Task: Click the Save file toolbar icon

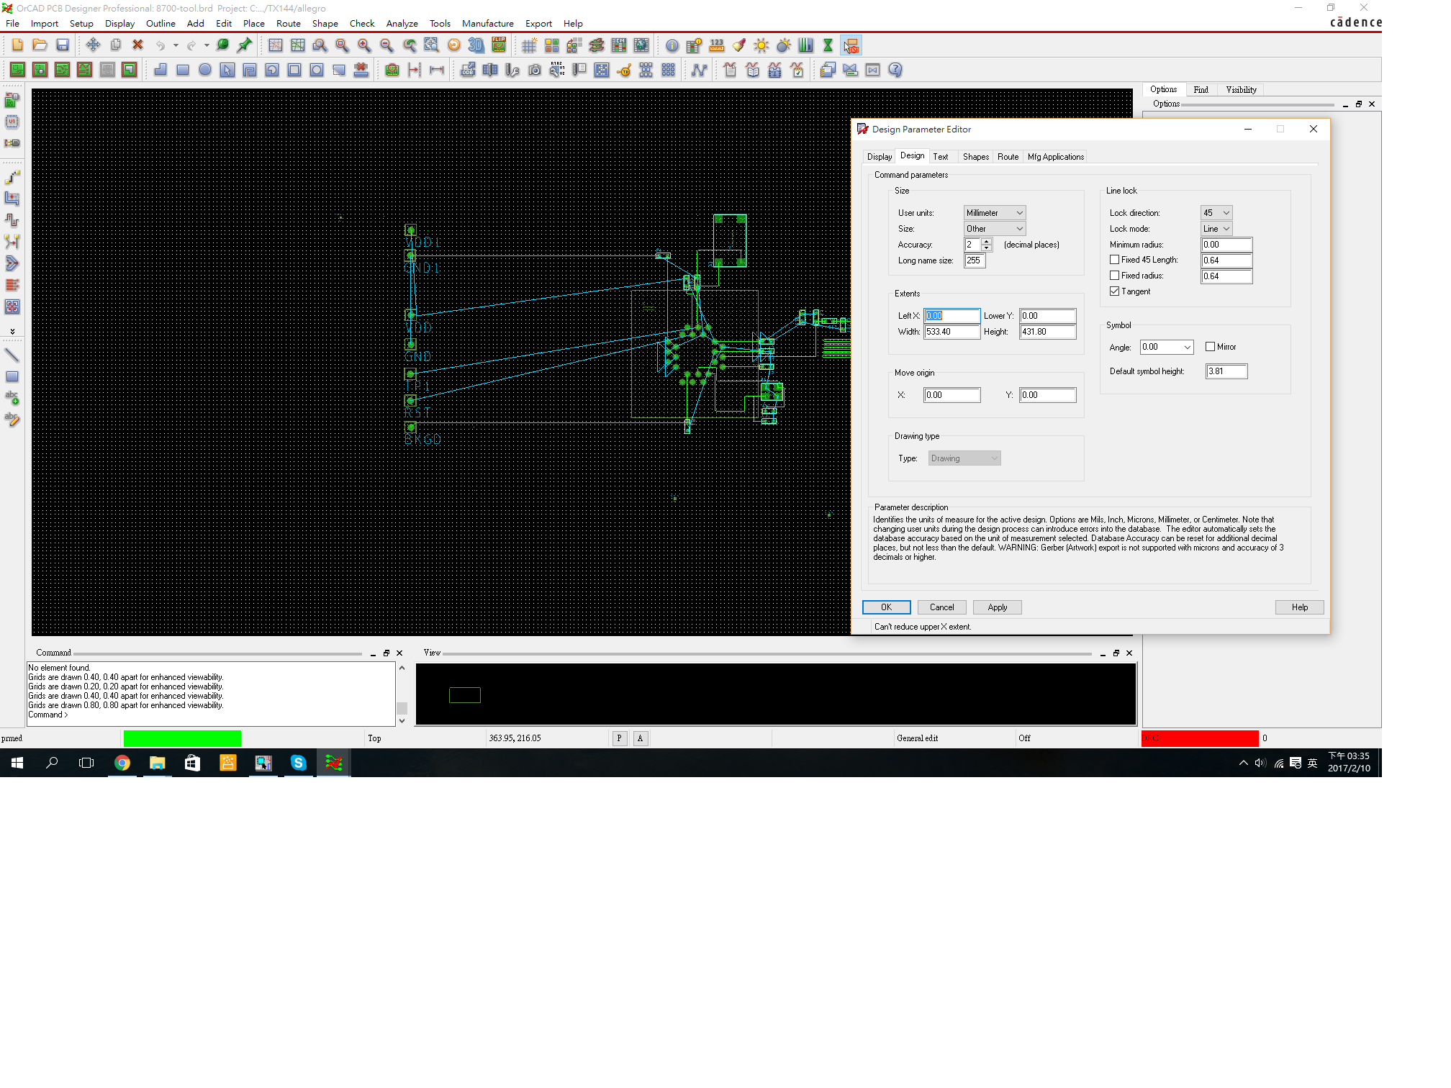Action: pyautogui.click(x=63, y=45)
